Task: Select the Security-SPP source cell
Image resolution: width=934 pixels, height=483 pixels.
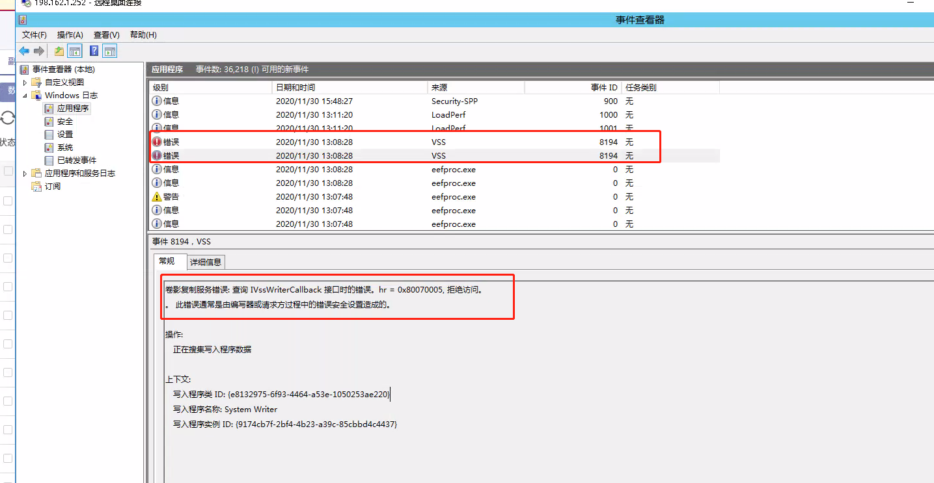Action: coord(454,101)
